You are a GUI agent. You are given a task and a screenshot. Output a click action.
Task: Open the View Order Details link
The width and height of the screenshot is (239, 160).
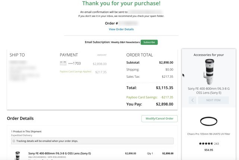point(121,29)
